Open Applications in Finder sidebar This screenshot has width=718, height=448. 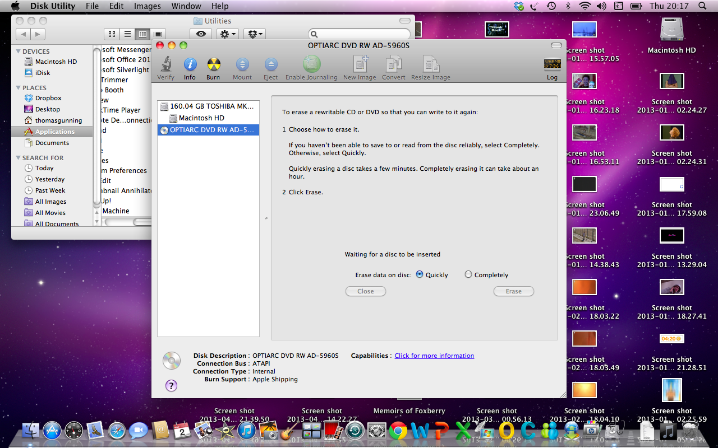(52, 132)
